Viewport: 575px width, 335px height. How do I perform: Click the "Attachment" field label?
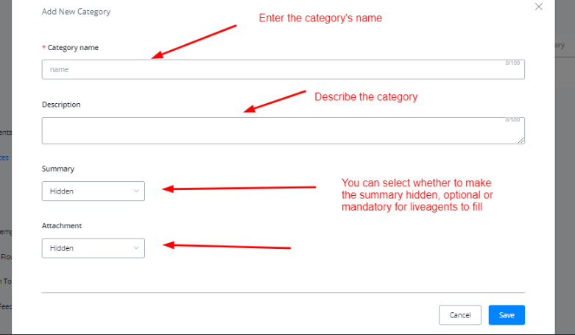point(62,225)
